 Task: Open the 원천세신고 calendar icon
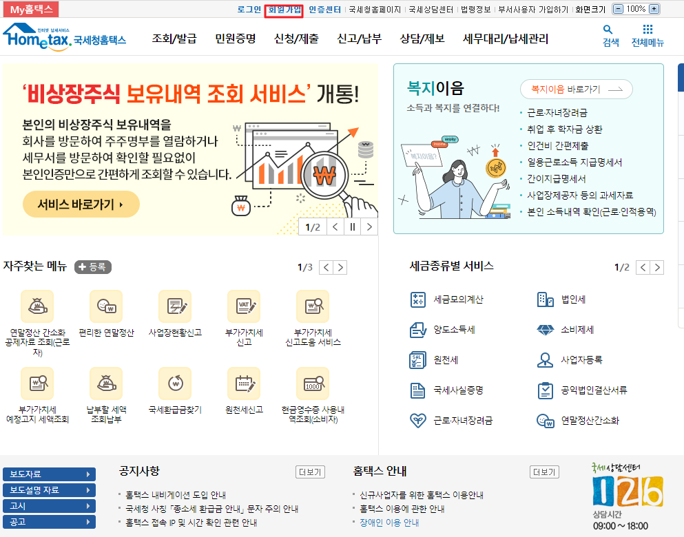(x=244, y=383)
